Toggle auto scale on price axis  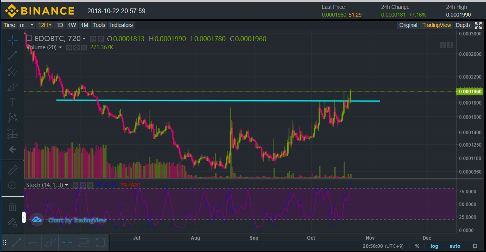(455, 246)
